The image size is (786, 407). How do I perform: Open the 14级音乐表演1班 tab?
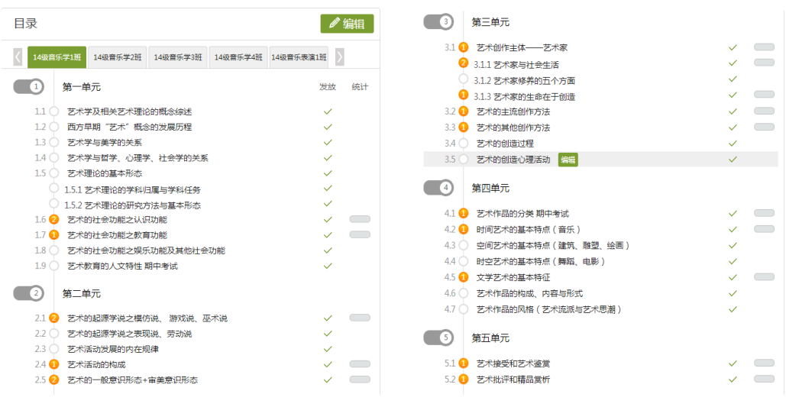click(x=299, y=57)
